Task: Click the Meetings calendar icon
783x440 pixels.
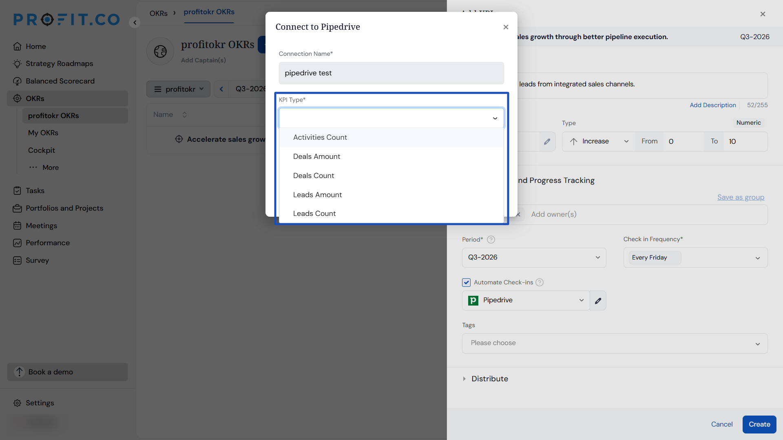Action: point(17,226)
